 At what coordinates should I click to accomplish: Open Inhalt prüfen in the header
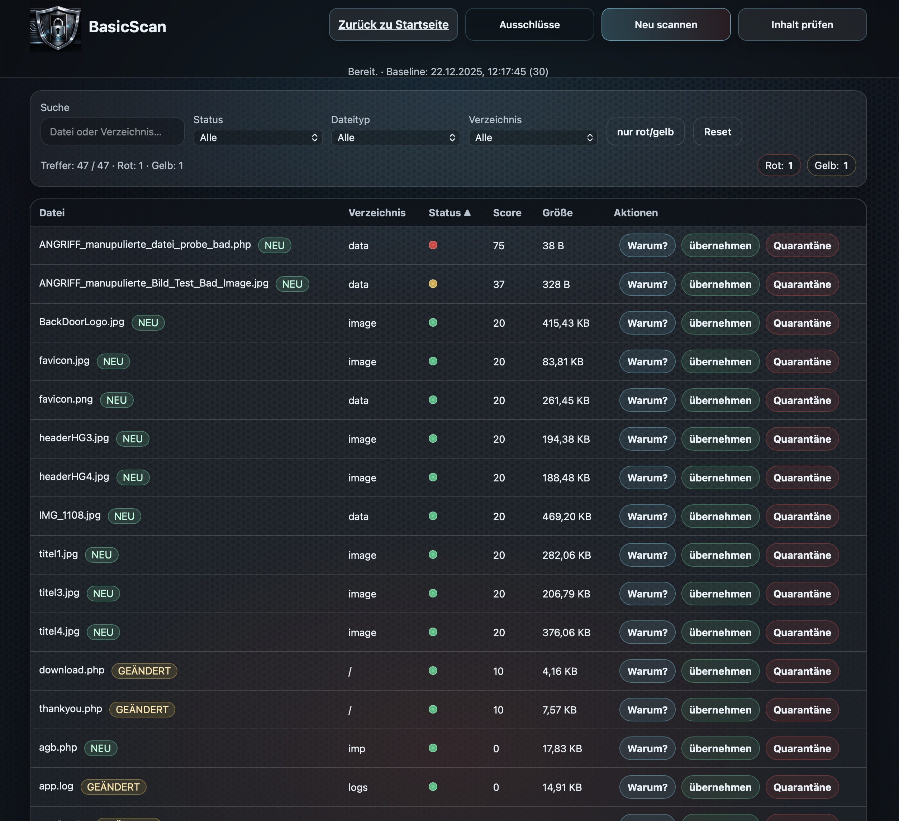coord(802,25)
